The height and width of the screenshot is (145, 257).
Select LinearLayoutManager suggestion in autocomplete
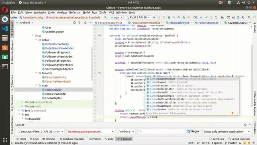[x=192, y=79]
